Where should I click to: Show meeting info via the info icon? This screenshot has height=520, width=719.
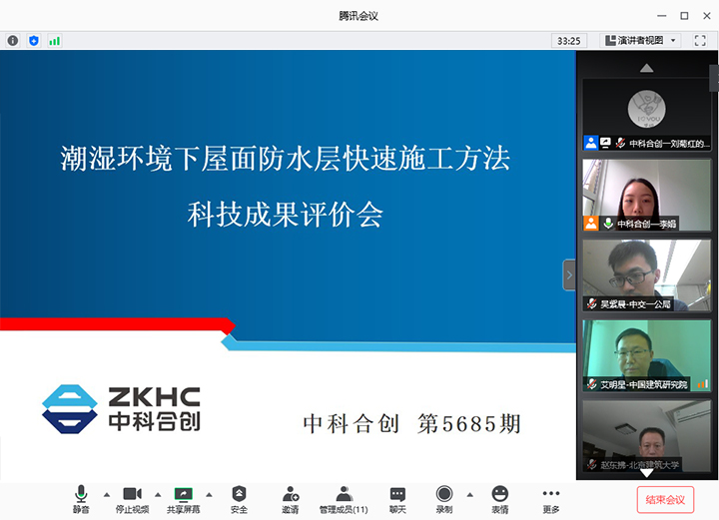click(x=13, y=41)
